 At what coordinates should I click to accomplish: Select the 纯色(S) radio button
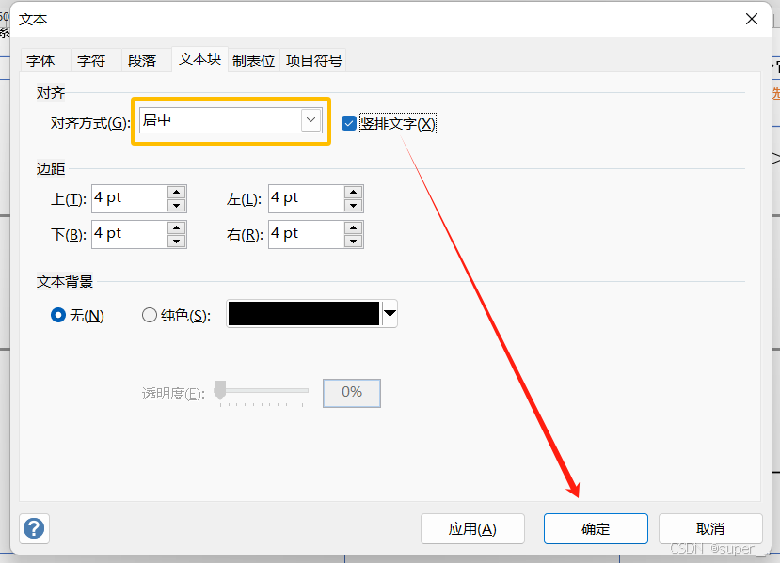(148, 315)
